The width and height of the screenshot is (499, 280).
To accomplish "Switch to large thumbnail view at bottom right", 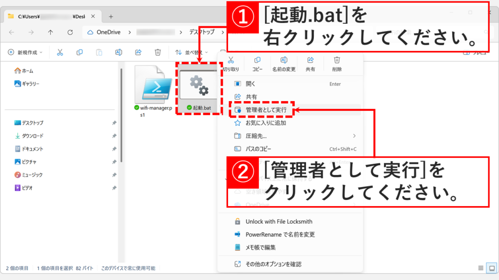I will pos(491,268).
